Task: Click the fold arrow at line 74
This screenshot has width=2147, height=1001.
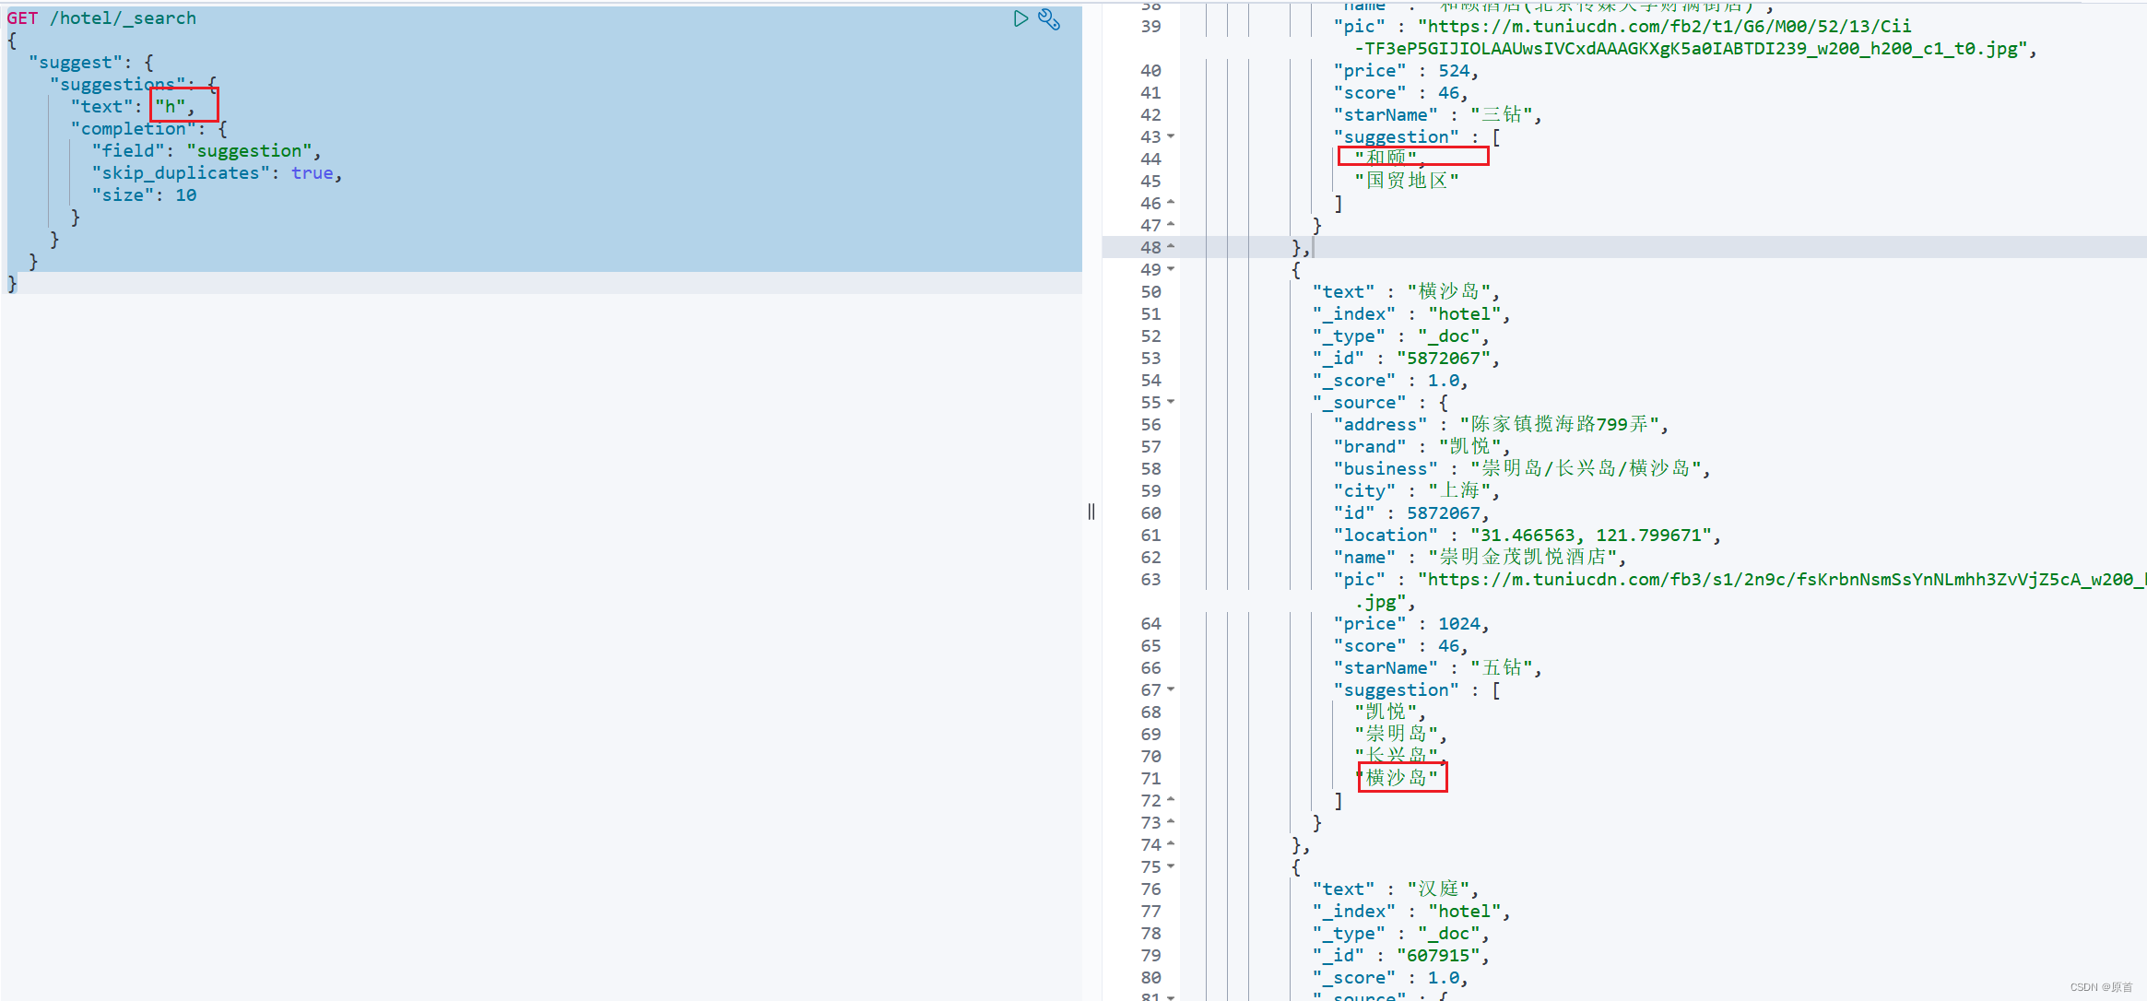Action: [1171, 844]
